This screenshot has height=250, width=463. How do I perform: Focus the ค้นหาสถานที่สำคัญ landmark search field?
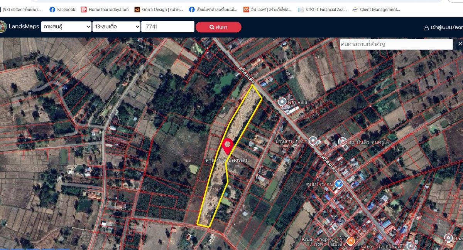pos(396,44)
